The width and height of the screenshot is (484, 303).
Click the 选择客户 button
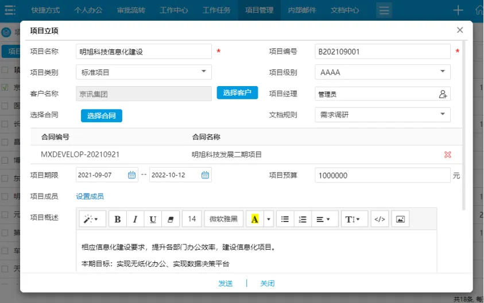click(x=237, y=93)
